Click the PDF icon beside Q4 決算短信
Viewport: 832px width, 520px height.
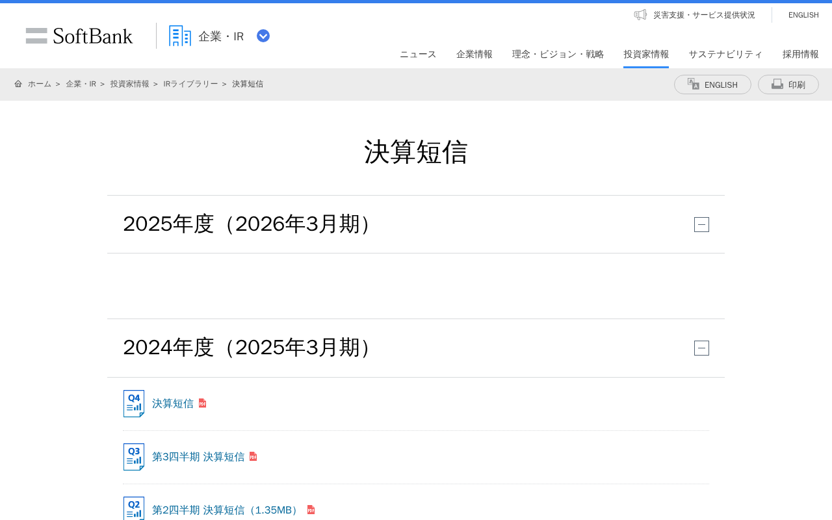click(202, 403)
